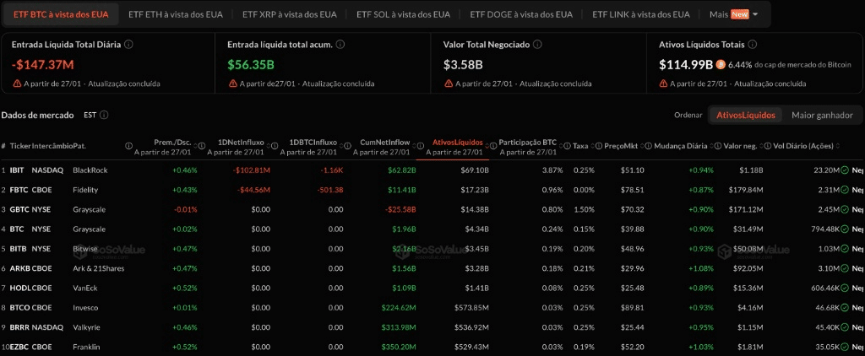This screenshot has width=865, height=356.
Task: Toggle sort arrows on Mudança Diária column
Action: pos(710,146)
